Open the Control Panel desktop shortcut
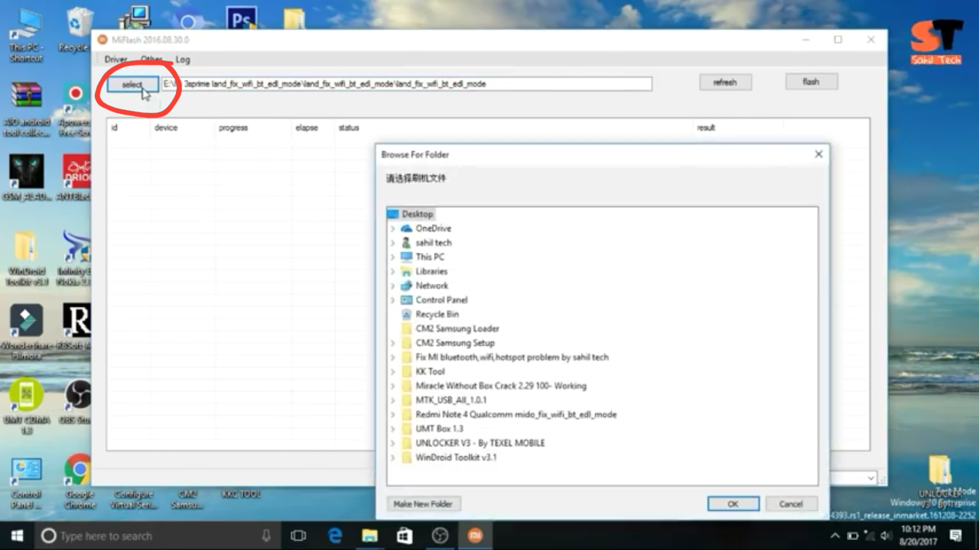 [26, 483]
